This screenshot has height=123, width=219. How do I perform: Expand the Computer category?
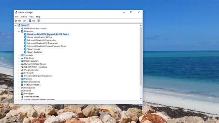(19, 55)
